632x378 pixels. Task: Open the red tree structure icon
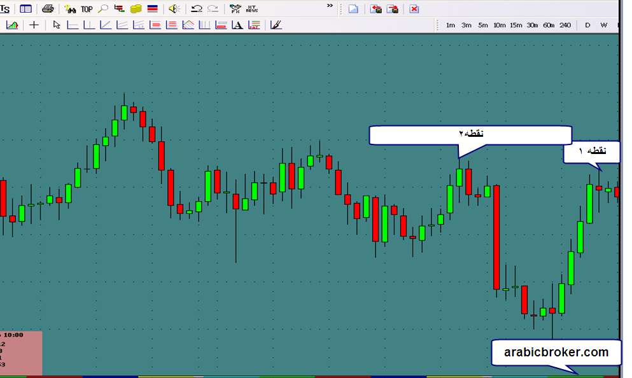click(119, 8)
